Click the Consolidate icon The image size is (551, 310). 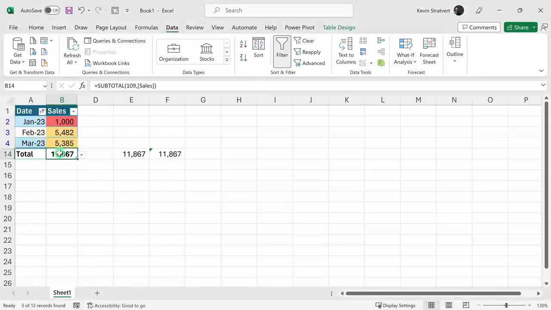pyautogui.click(x=381, y=41)
